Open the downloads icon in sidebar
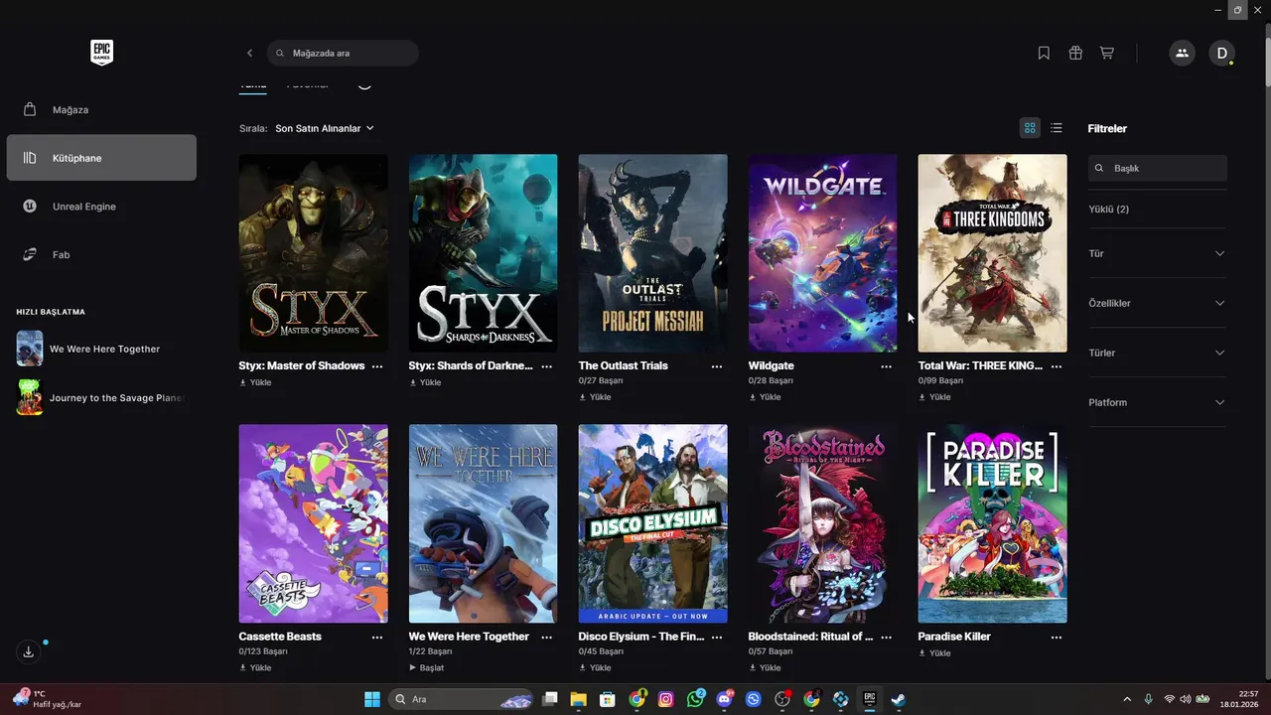Image resolution: width=1271 pixels, height=715 pixels. 28,651
